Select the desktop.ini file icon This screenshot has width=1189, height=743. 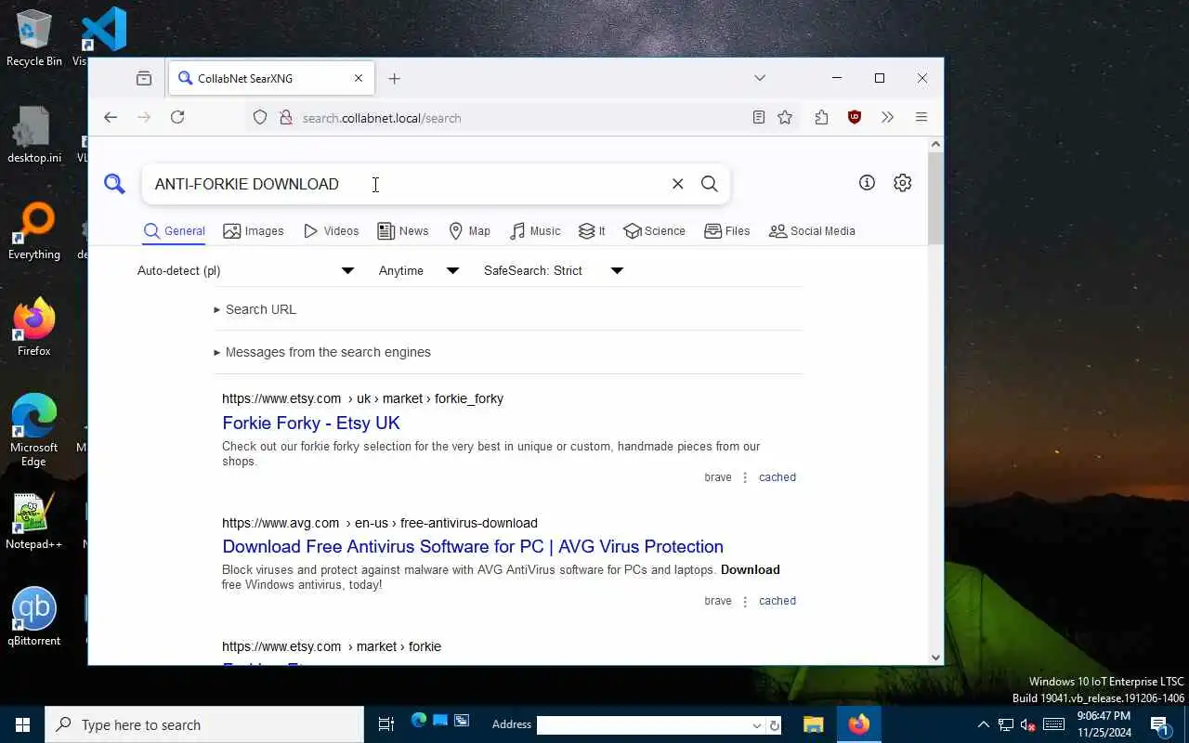[x=34, y=135]
